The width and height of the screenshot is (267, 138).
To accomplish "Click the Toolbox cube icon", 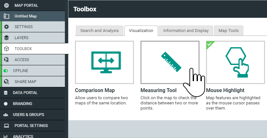I will pyautogui.click(x=6, y=49).
